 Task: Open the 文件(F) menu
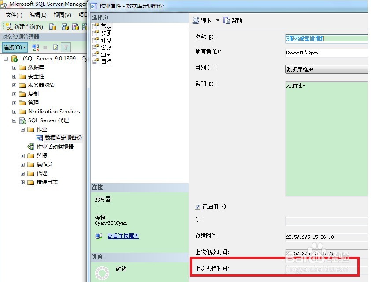click(x=15, y=15)
